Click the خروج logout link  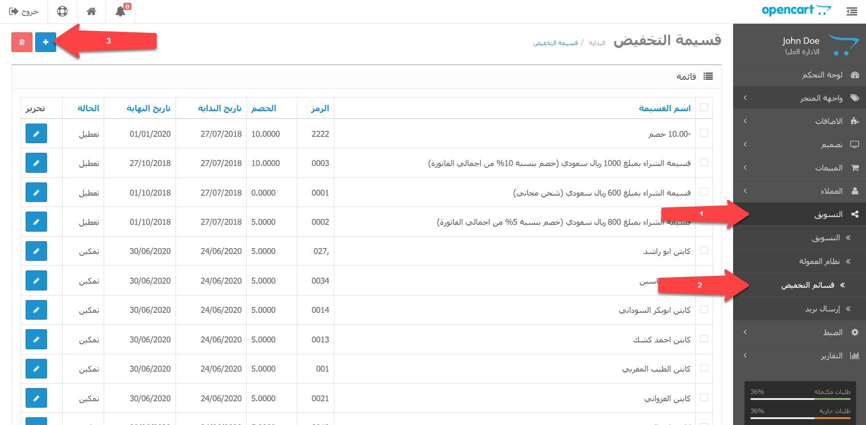click(24, 11)
